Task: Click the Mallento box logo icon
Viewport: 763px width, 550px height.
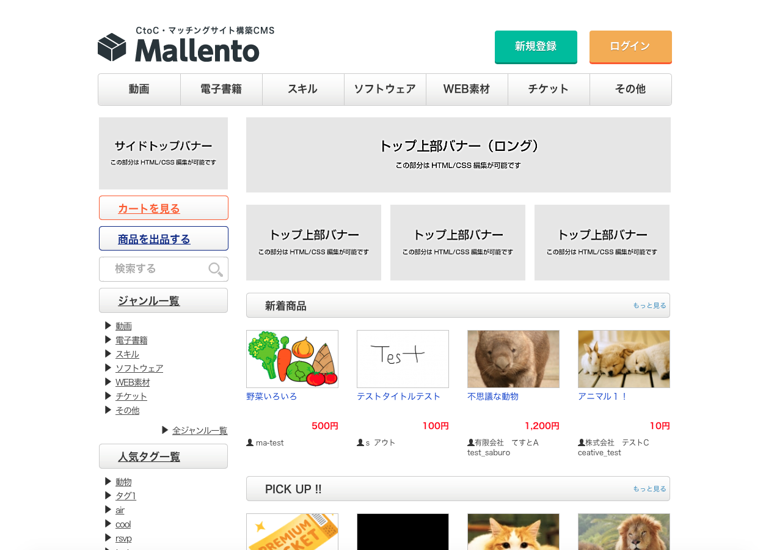Action: coord(112,48)
